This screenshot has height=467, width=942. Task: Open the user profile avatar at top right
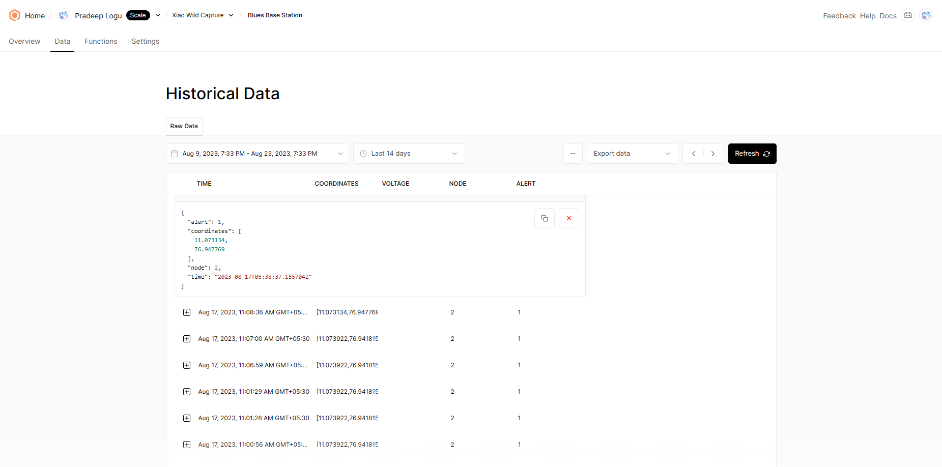(926, 15)
